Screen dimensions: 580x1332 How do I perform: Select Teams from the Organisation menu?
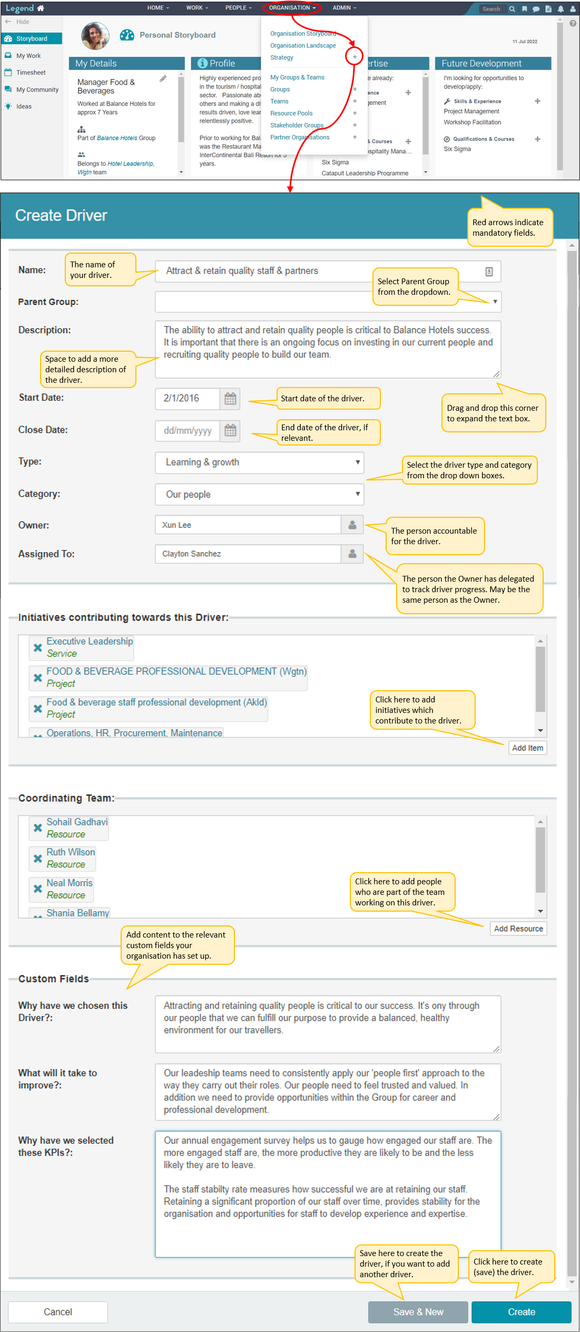279,101
